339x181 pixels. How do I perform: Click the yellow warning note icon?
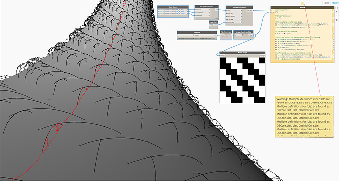click(302, 3)
